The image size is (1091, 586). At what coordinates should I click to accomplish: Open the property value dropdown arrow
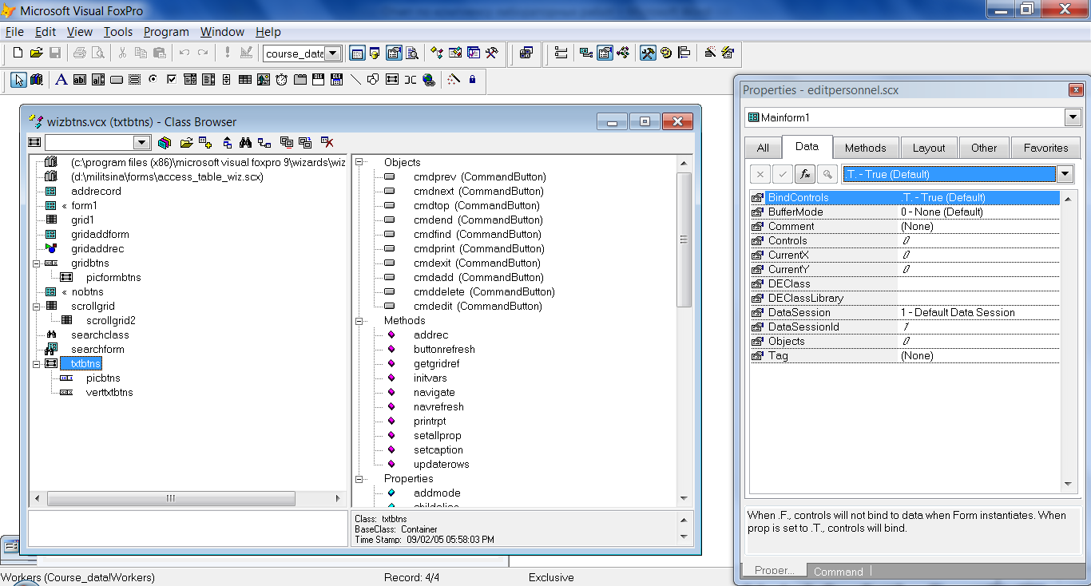pyautogui.click(x=1065, y=174)
